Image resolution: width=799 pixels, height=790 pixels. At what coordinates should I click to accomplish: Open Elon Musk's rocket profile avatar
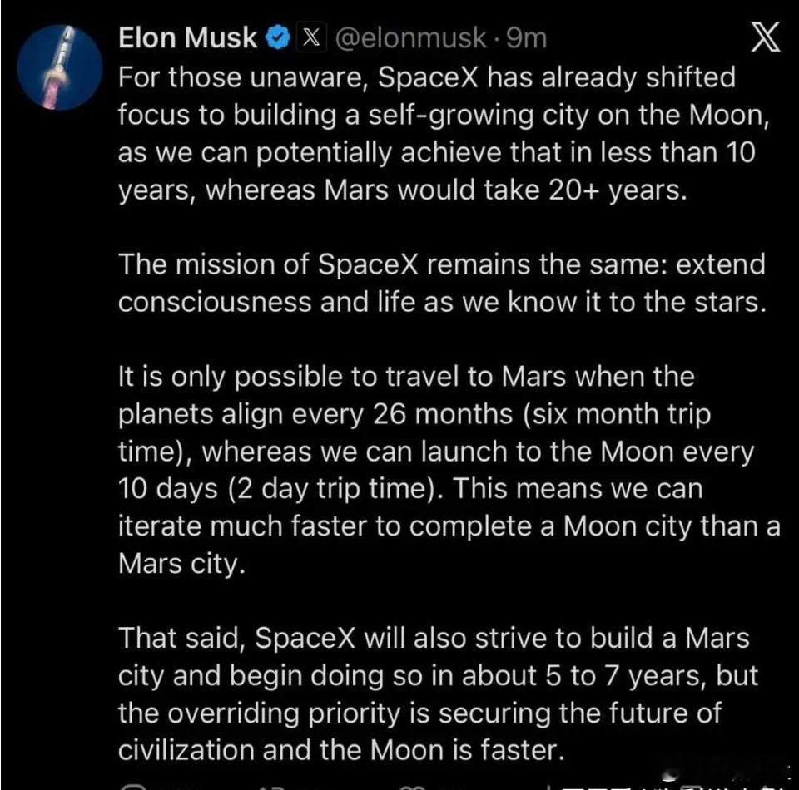(x=60, y=67)
